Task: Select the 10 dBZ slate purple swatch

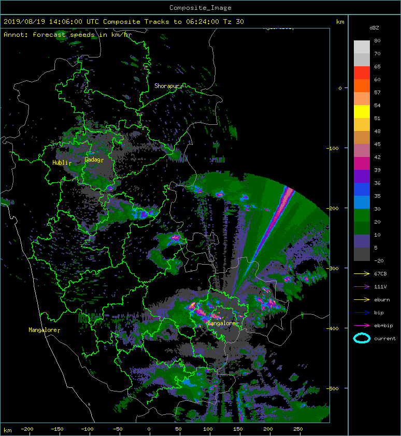Action: pos(362,241)
